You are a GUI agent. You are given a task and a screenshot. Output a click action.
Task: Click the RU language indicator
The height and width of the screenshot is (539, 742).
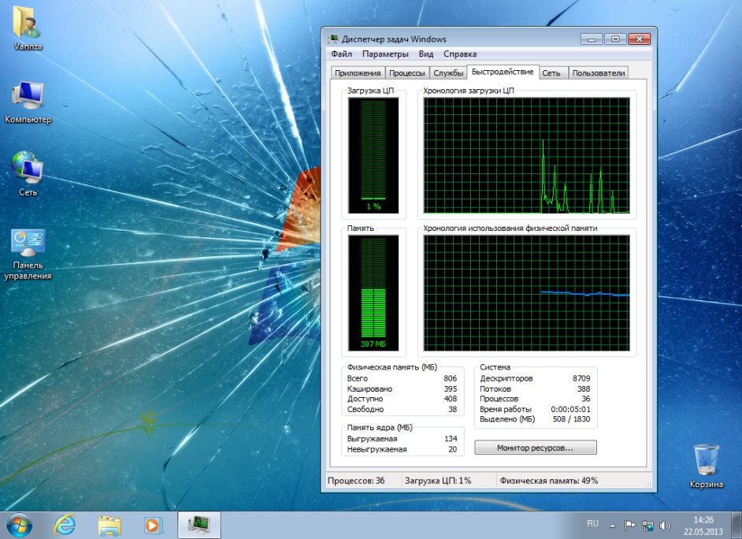click(x=592, y=523)
